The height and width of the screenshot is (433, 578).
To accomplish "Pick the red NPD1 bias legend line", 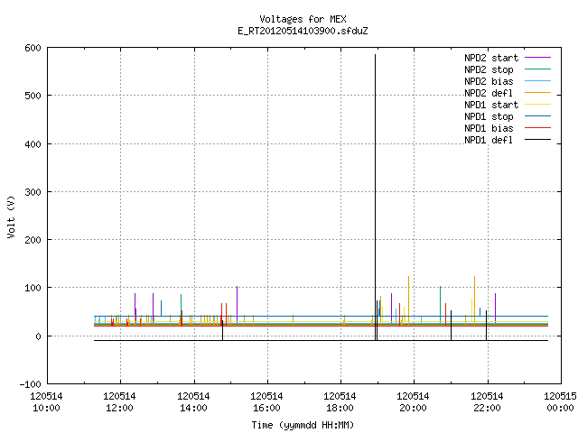I will [537, 128].
